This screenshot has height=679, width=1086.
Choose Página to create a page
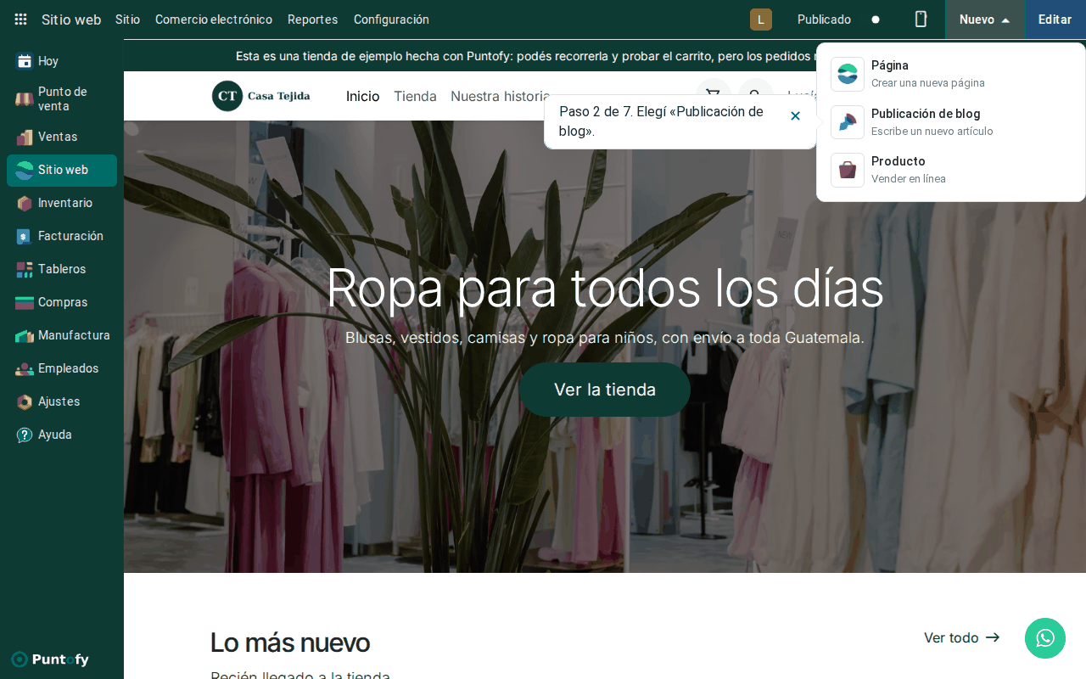951,74
